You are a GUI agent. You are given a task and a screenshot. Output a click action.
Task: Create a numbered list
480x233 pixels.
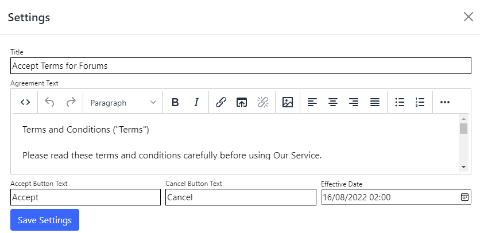420,103
